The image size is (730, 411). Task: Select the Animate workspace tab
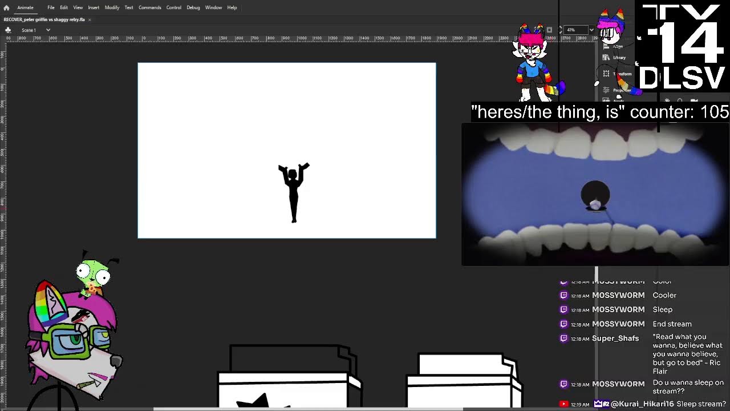pos(25,7)
